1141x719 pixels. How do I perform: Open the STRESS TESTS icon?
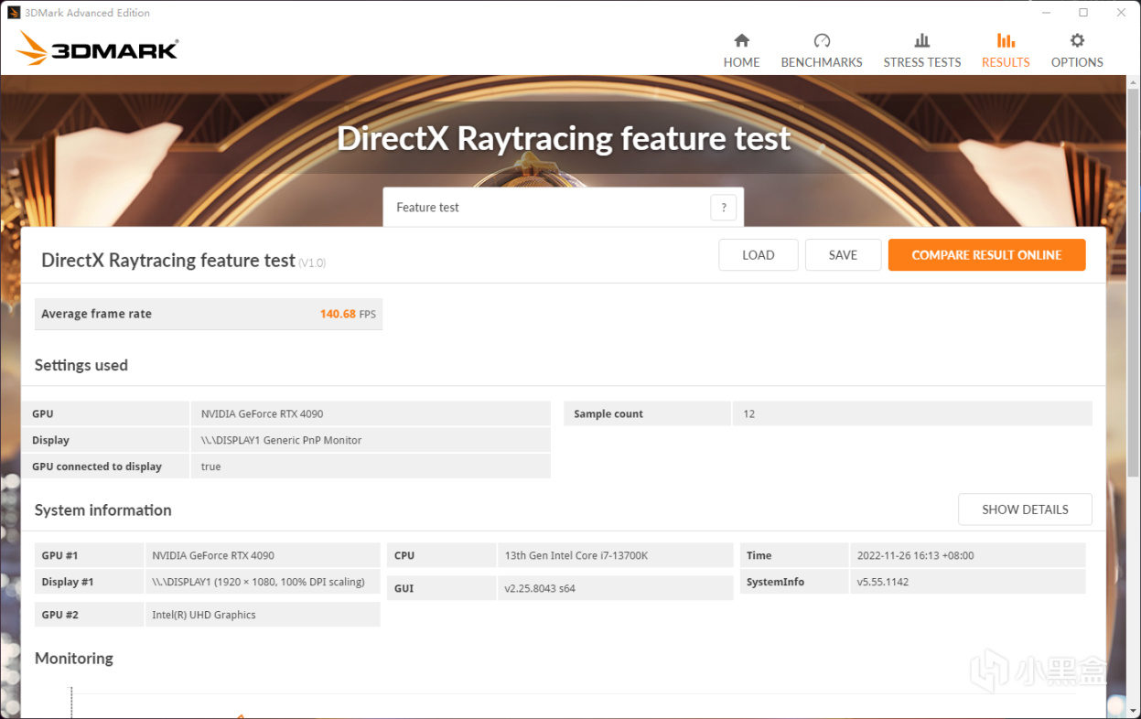[x=921, y=41]
